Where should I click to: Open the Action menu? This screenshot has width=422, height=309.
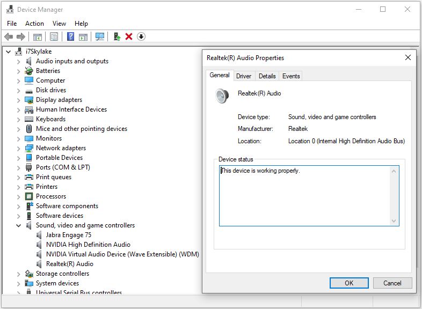click(34, 24)
